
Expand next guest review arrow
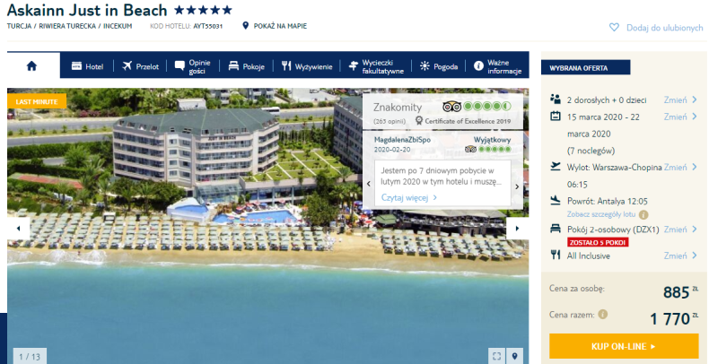pos(517,186)
